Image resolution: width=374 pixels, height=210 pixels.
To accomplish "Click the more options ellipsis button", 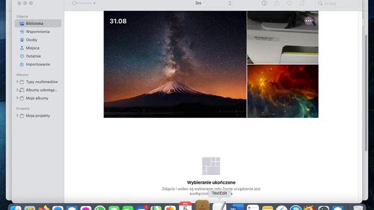I will (x=309, y=21).
